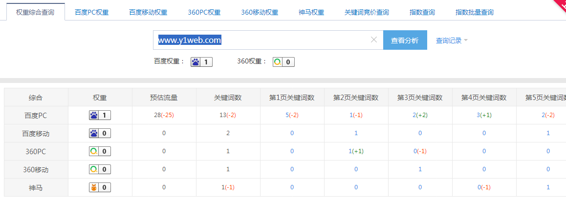Select the 360PC权重 tab
The height and width of the screenshot is (201, 566).
tap(204, 12)
